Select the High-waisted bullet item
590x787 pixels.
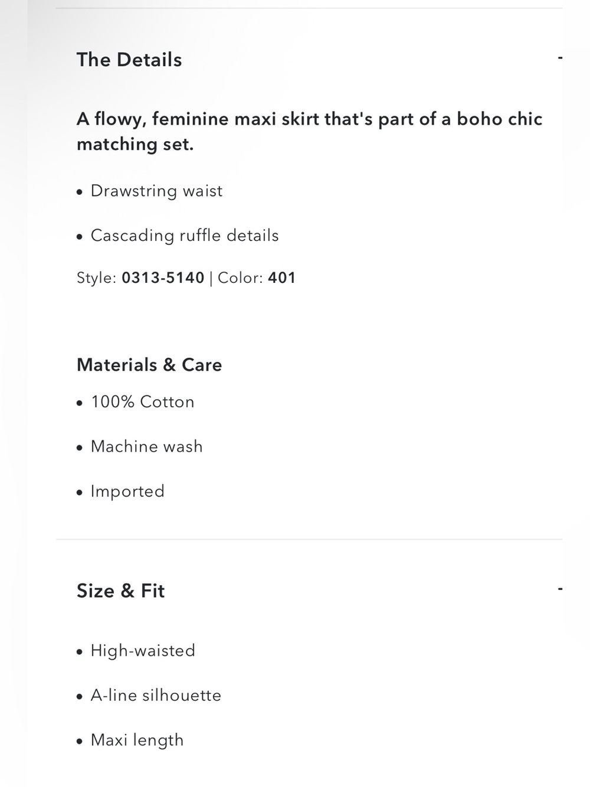[143, 651]
